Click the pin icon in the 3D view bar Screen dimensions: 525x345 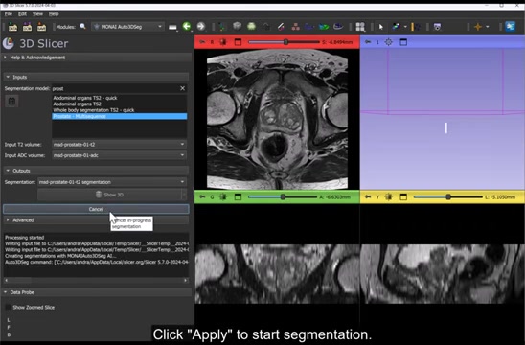tap(368, 42)
